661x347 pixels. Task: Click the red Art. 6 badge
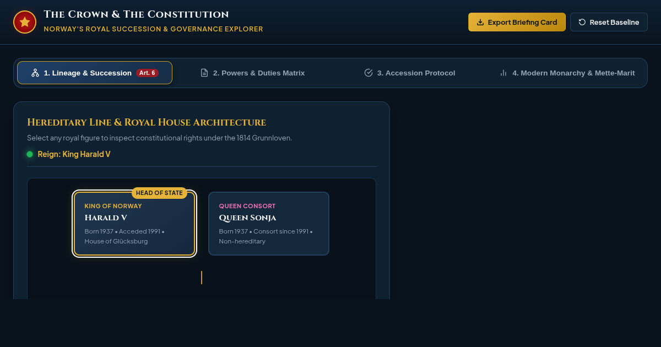(147, 73)
